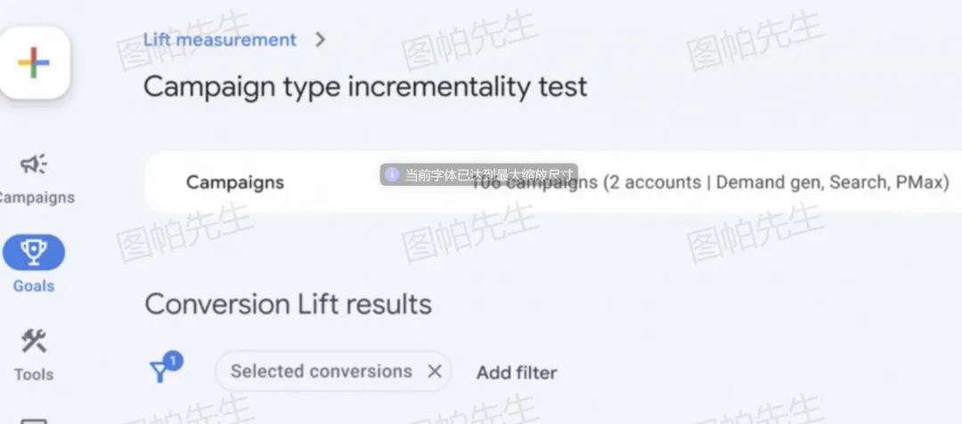Image resolution: width=962 pixels, height=424 pixels.
Task: Remove the Selected conversions filter chip
Action: pyautogui.click(x=435, y=372)
